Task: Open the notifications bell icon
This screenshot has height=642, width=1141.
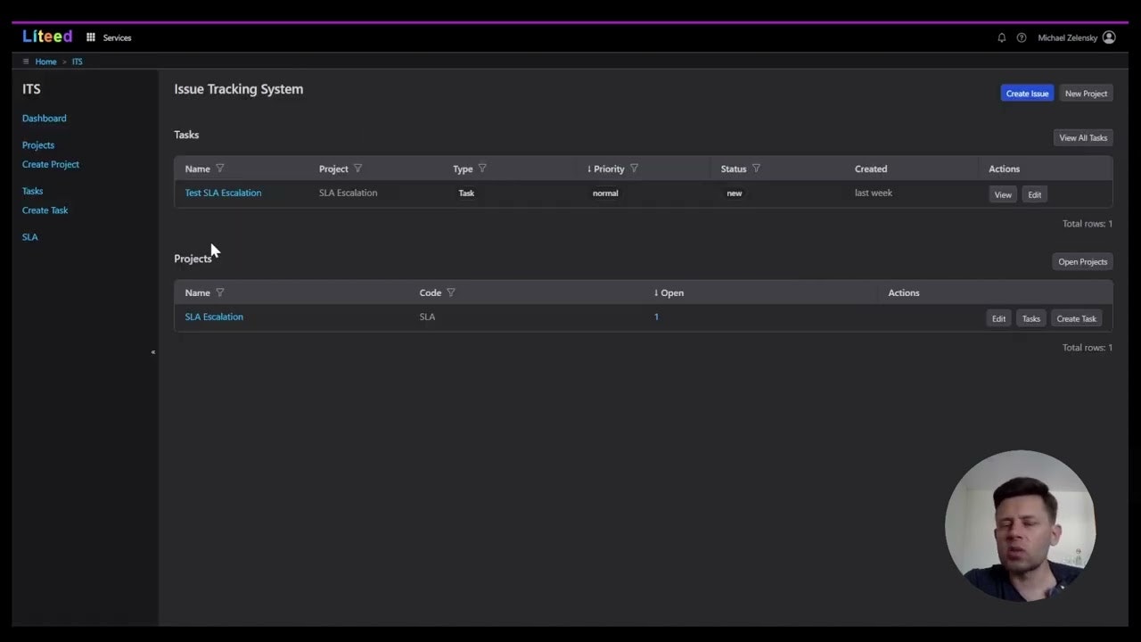Action: pyautogui.click(x=1001, y=37)
